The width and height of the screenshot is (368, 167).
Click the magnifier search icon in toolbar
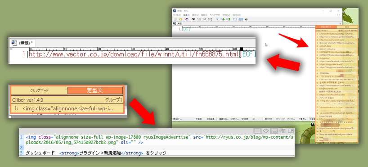(x=217, y=19)
